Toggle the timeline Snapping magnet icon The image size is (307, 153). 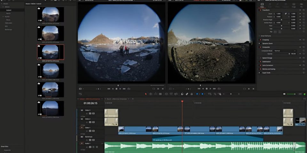pyautogui.click(x=182, y=94)
